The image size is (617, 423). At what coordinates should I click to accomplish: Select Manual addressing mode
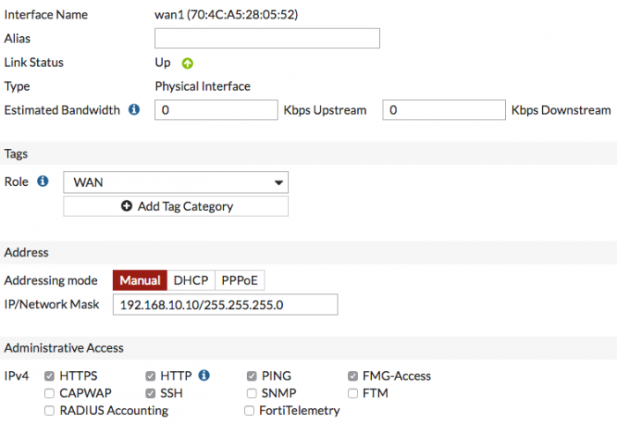tap(139, 280)
